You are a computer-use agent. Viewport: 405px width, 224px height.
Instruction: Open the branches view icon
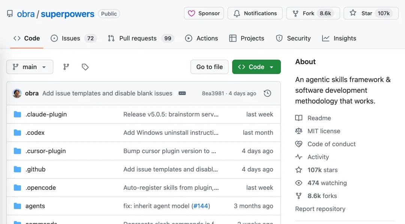point(66,67)
